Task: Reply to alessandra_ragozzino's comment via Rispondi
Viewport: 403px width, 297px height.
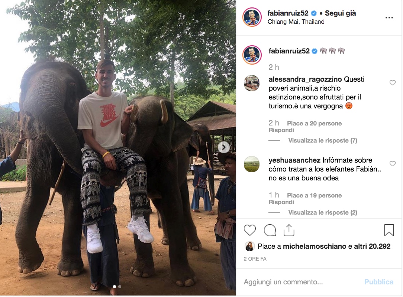Action: pyautogui.click(x=281, y=130)
